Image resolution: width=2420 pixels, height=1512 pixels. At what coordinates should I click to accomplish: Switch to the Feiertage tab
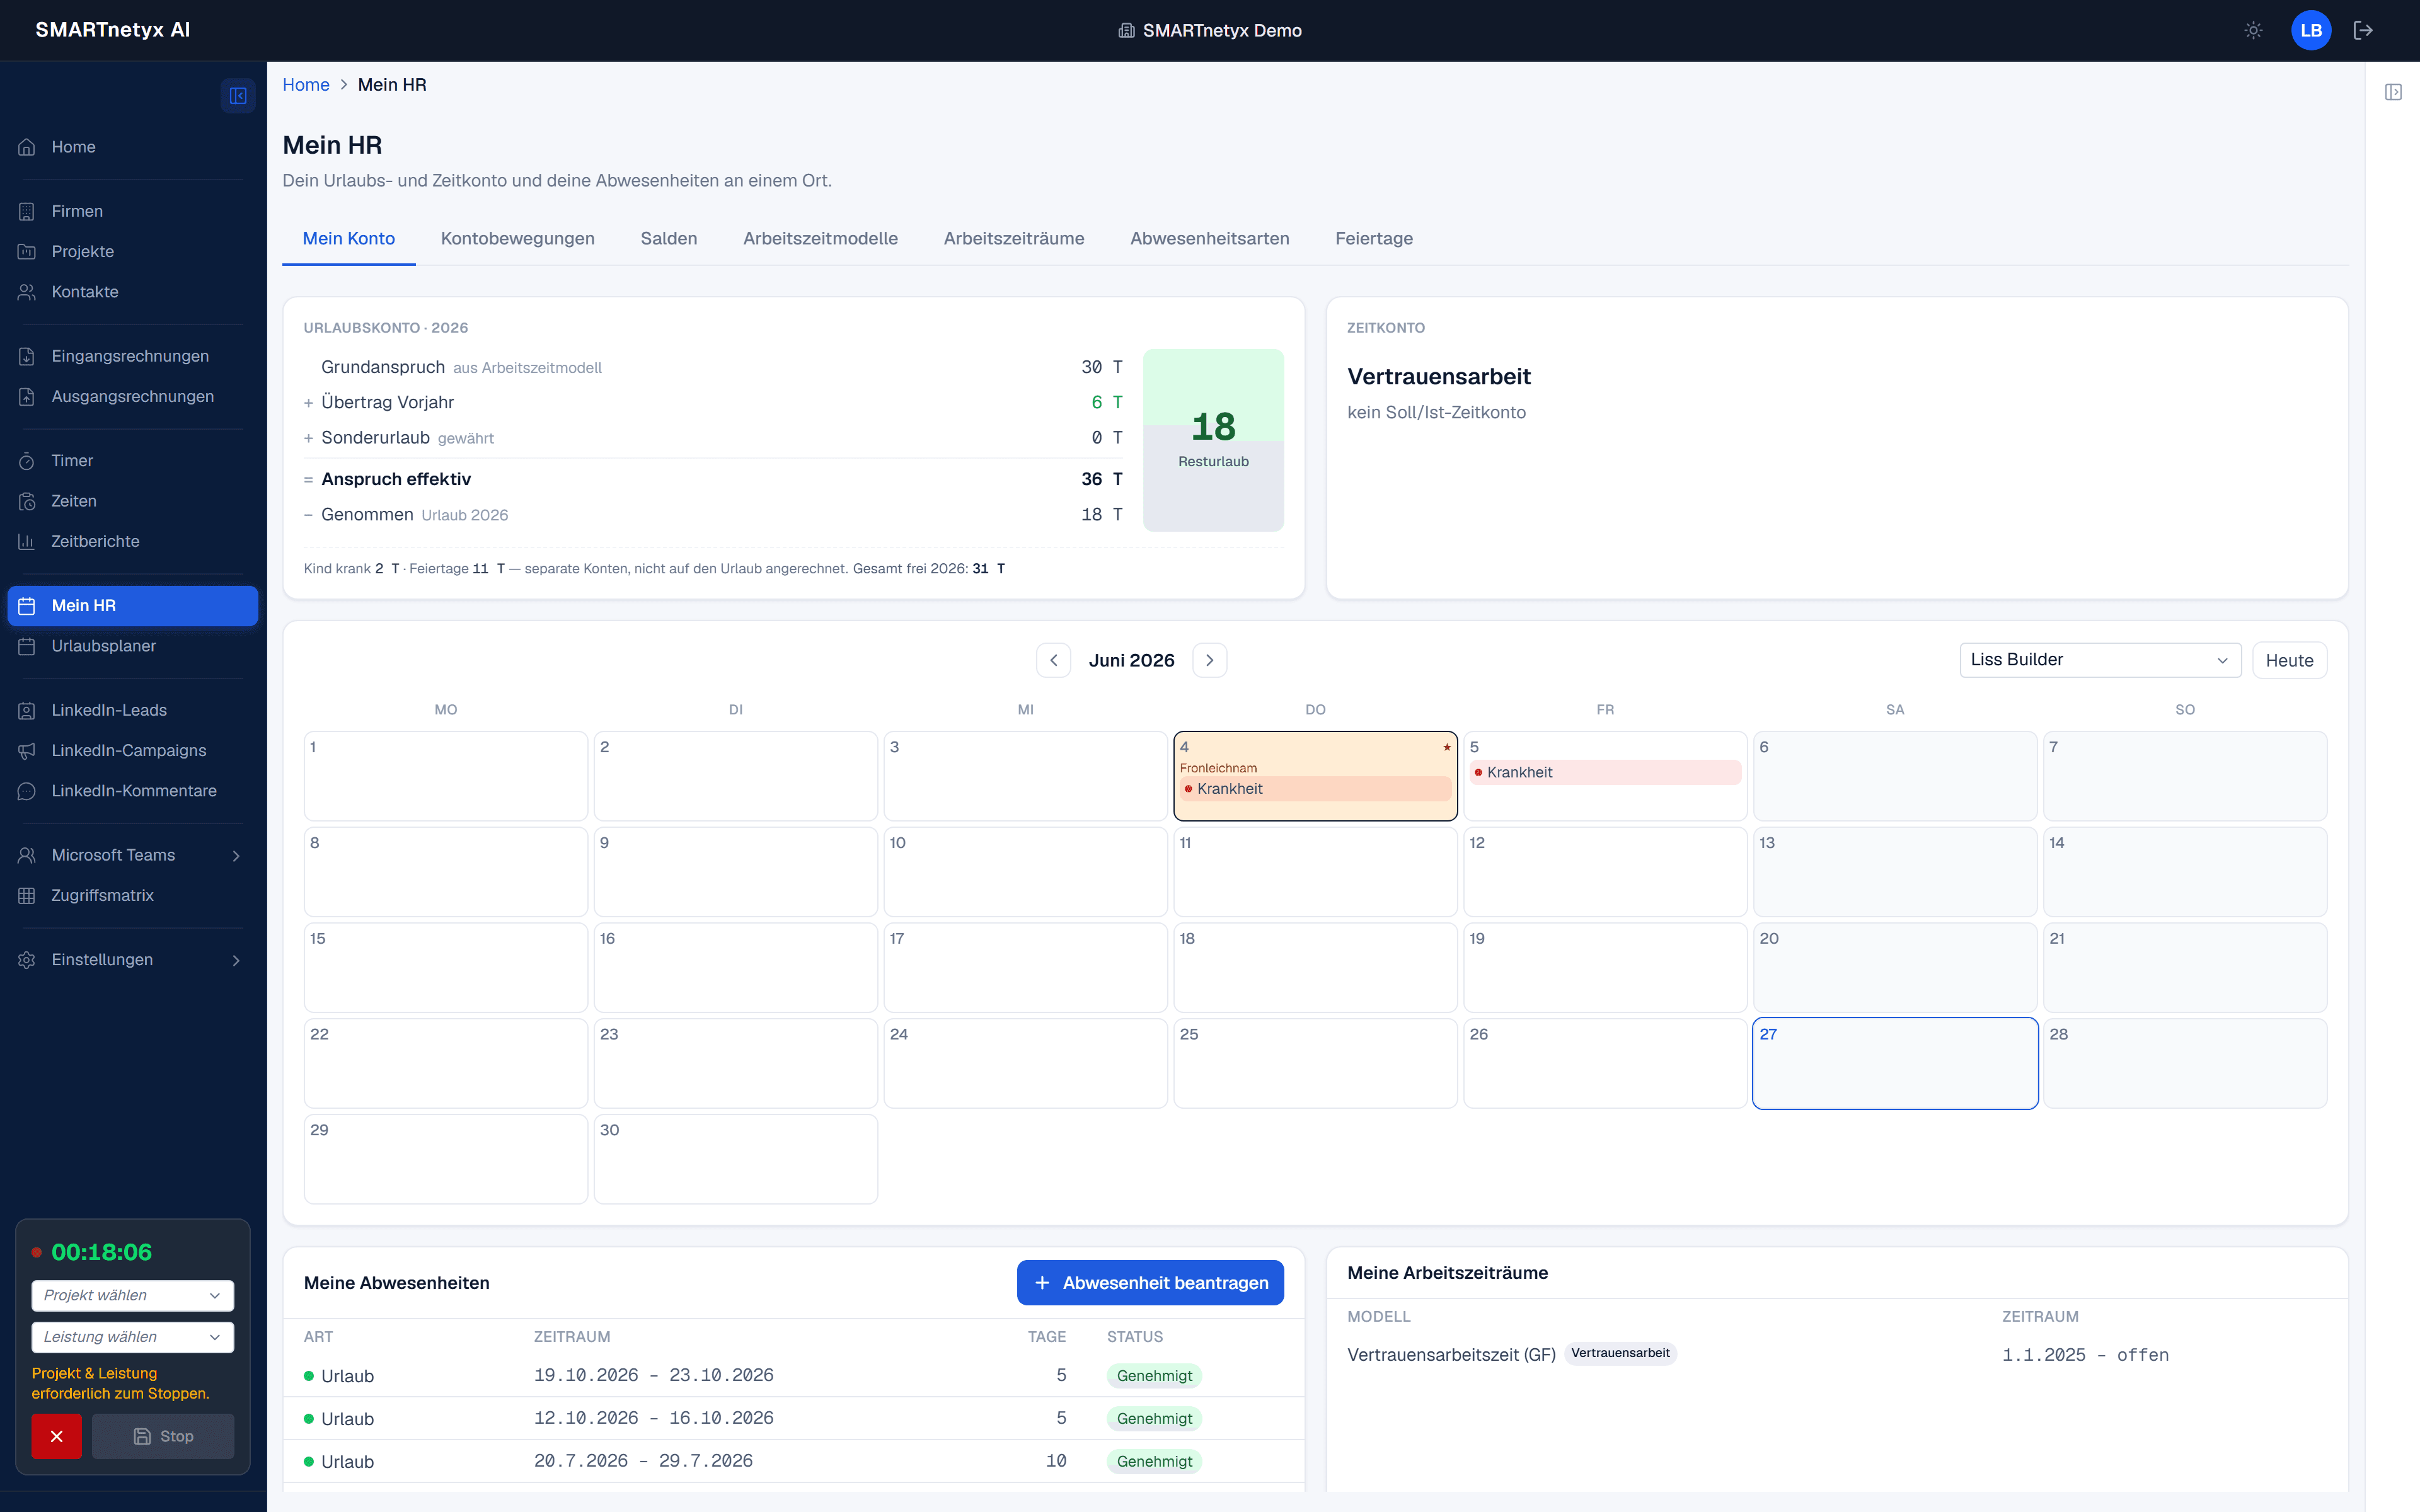[x=1374, y=239]
